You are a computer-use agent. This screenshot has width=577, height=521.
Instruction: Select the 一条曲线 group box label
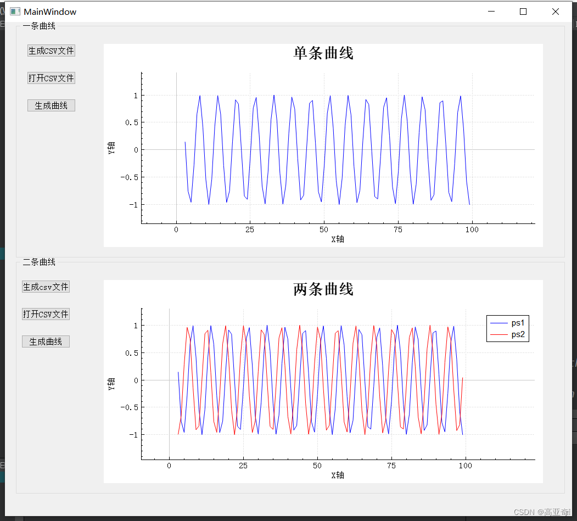click(38, 26)
